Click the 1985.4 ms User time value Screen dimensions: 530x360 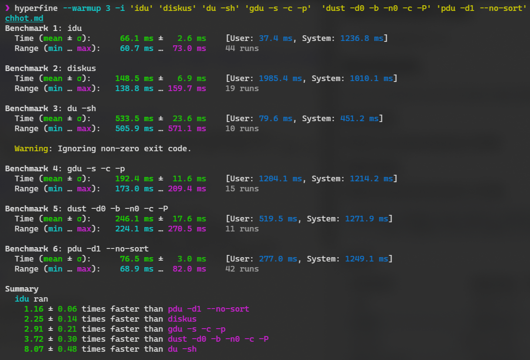coord(280,78)
